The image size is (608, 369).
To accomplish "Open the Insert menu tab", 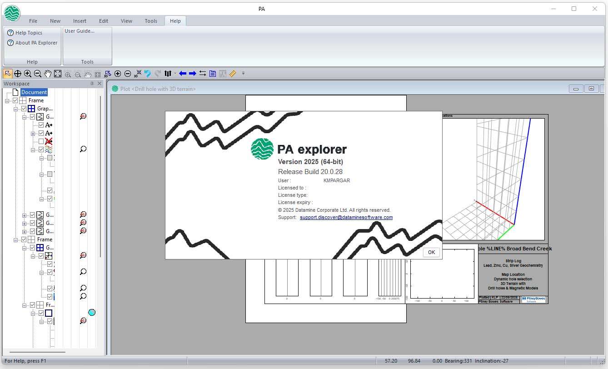I will coord(80,21).
